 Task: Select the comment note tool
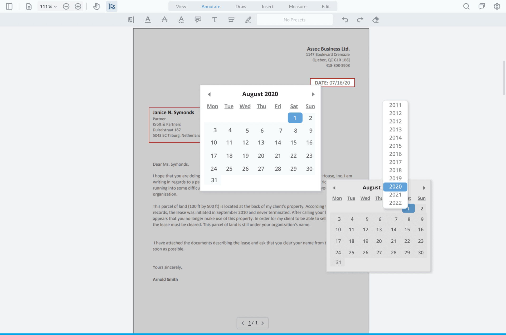[198, 20]
